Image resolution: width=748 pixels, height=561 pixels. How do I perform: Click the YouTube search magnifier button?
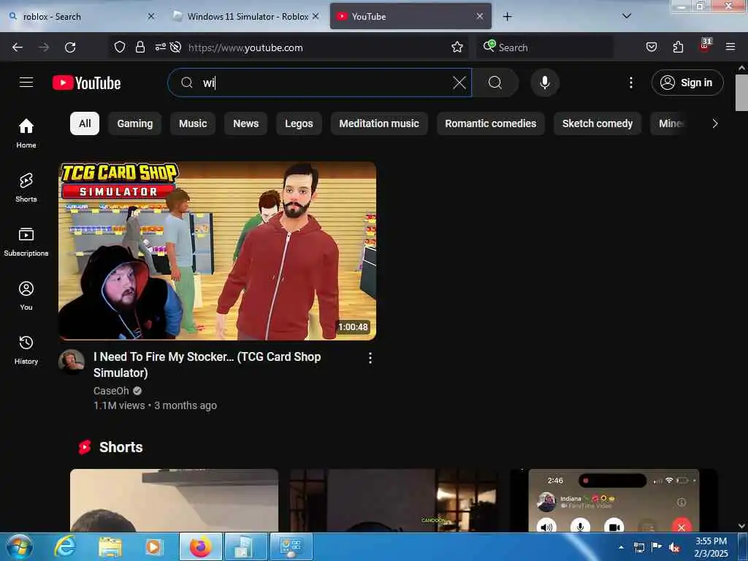coord(495,83)
